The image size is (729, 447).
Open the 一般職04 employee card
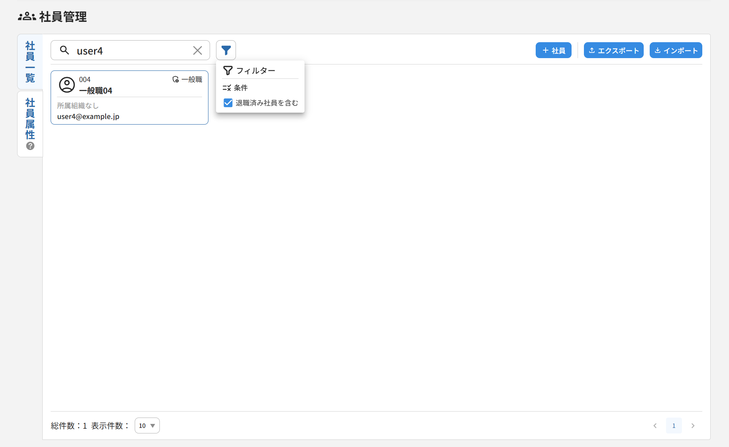click(129, 98)
